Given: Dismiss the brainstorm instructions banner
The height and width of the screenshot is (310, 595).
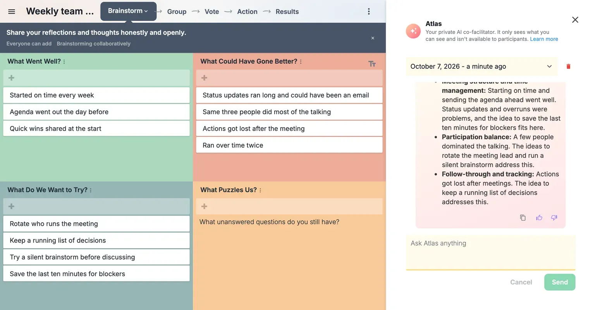Looking at the screenshot, I should pyautogui.click(x=373, y=38).
